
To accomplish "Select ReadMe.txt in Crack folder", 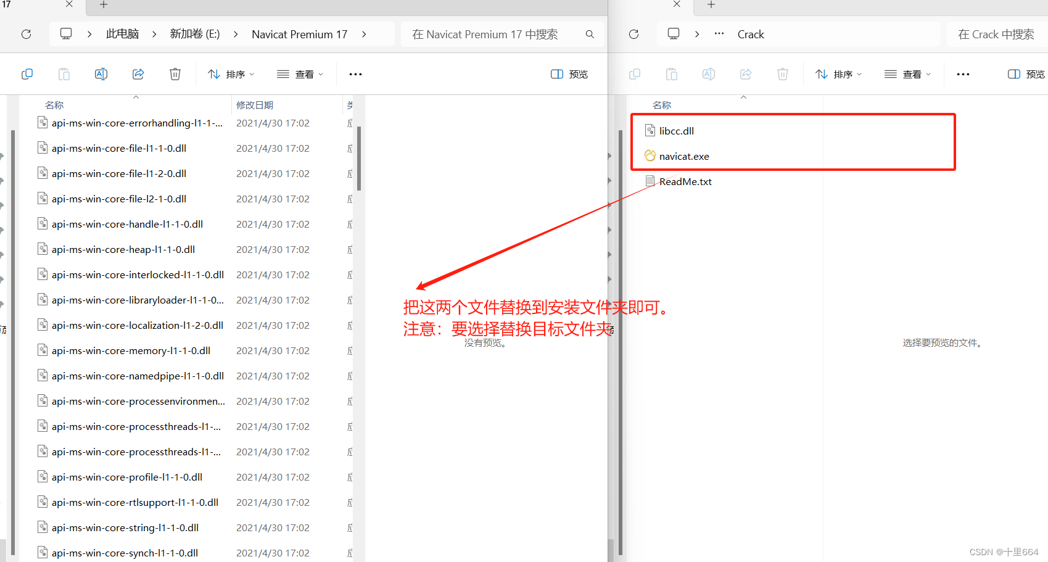I will [685, 181].
